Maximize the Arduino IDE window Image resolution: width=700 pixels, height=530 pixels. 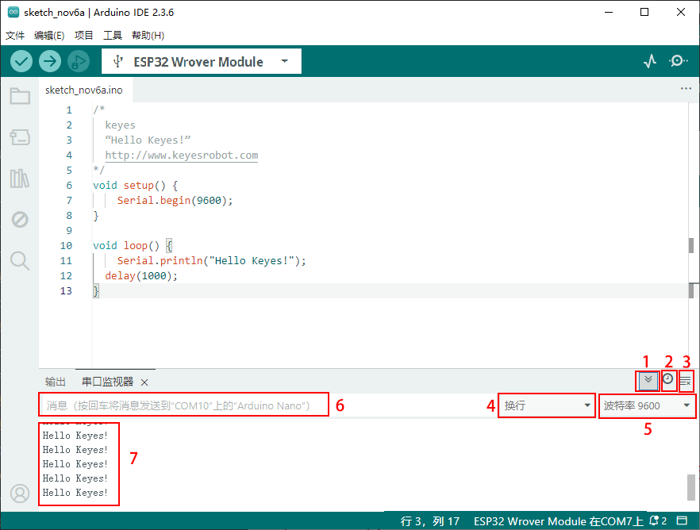click(644, 12)
